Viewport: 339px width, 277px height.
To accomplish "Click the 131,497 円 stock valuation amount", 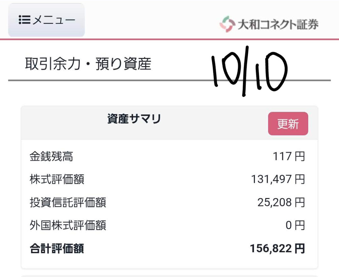I will pos(278,179).
